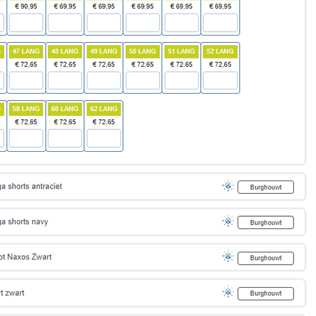
Task: Click snowflake icon beside Naxos Zwart
Action: tap(228, 256)
